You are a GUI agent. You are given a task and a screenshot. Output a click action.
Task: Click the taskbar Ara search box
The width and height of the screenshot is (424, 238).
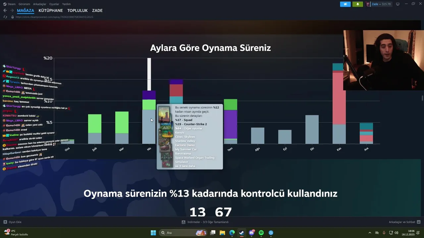[183, 233]
